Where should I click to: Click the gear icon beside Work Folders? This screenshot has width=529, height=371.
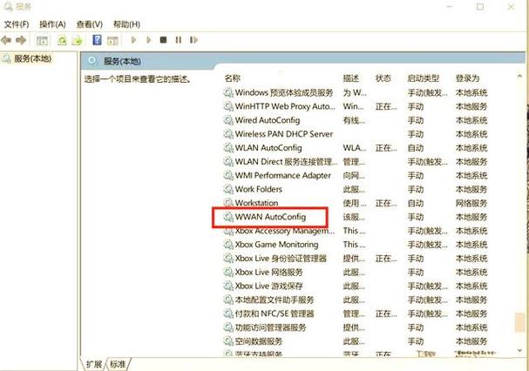[x=228, y=189]
